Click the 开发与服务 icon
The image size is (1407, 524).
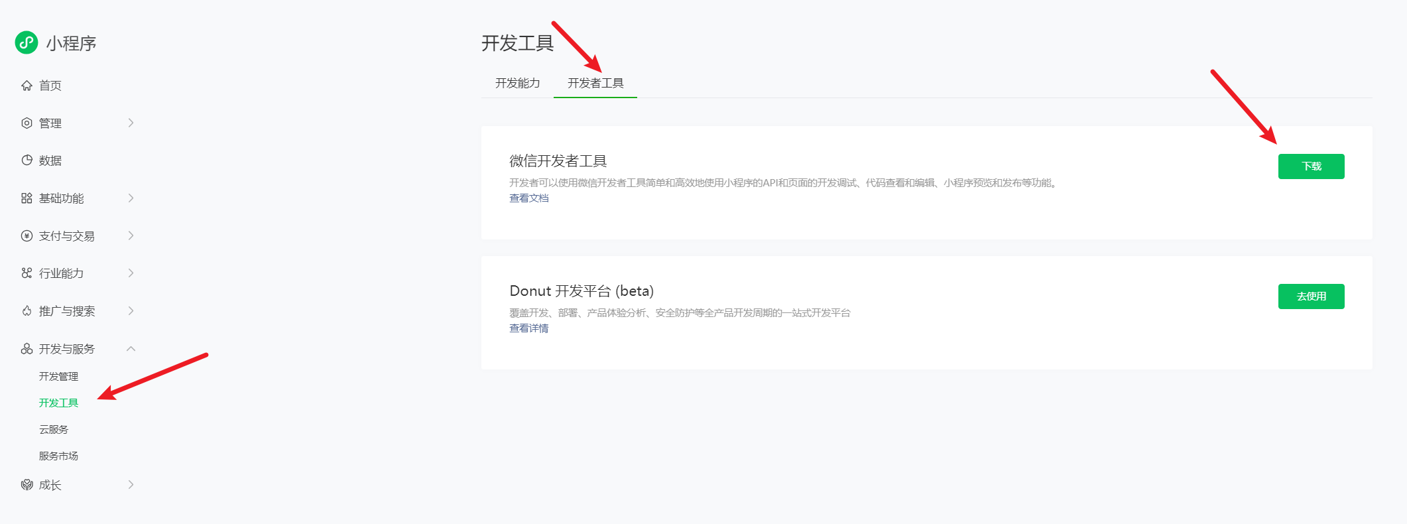tap(27, 348)
